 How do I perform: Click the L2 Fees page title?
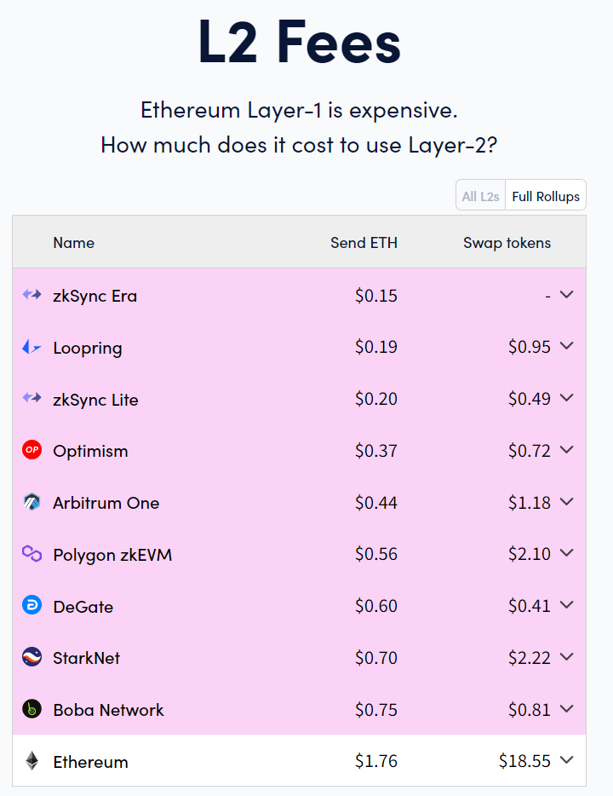coord(300,43)
